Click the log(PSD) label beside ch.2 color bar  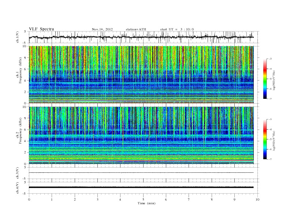(275, 141)
